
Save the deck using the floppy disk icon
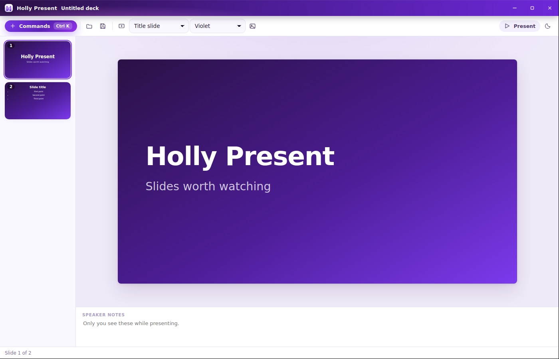(x=103, y=26)
